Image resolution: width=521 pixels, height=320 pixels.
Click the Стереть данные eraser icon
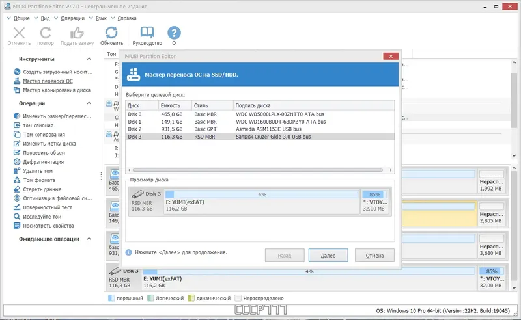[17, 189]
